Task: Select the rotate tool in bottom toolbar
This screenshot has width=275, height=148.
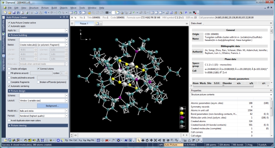Action: pyautogui.click(x=147, y=140)
